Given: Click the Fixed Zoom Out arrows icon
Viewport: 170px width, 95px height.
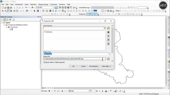Looking at the screenshot, I should tap(17, 11).
